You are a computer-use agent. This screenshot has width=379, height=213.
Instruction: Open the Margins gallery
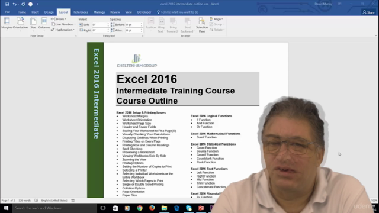pyautogui.click(x=7, y=24)
